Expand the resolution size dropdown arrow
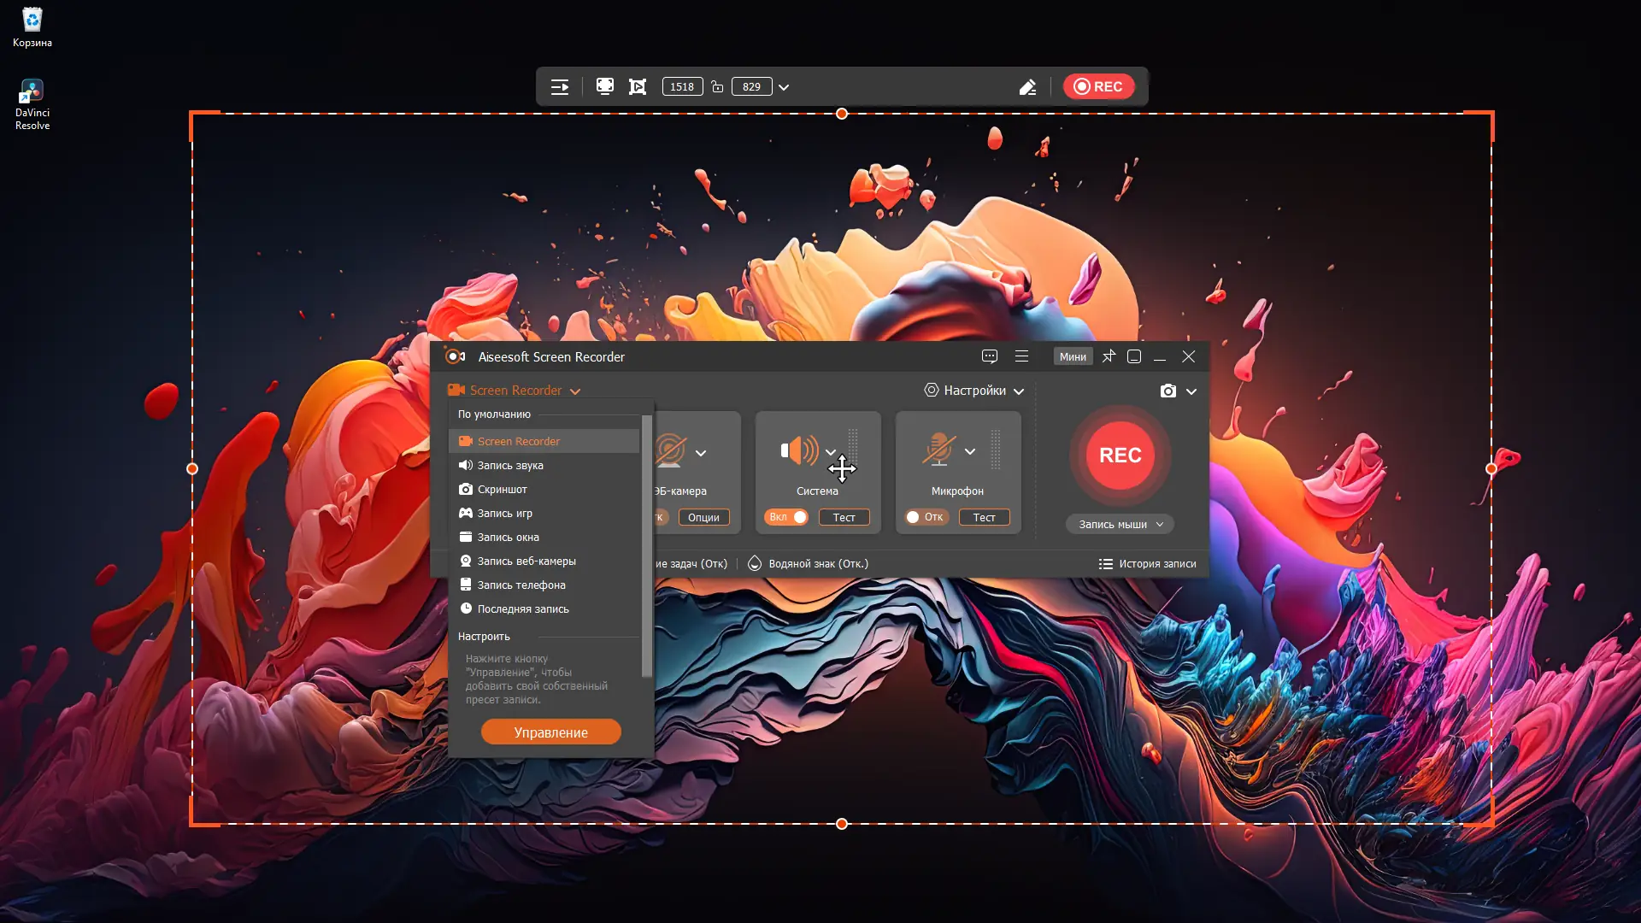Image resolution: width=1641 pixels, height=923 pixels. 784,87
